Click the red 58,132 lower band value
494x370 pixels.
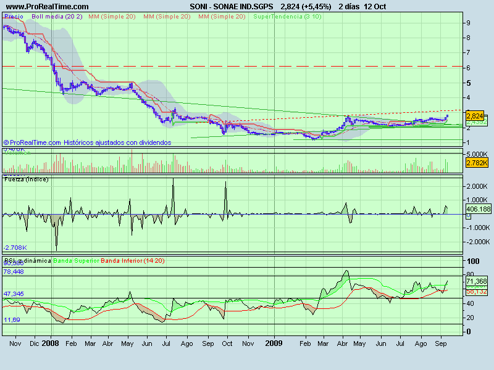477,292
